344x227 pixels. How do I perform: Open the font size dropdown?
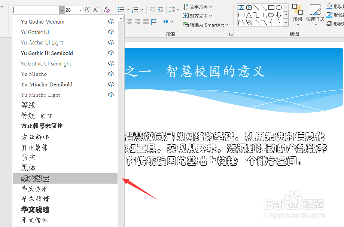pyautogui.click(x=80, y=10)
